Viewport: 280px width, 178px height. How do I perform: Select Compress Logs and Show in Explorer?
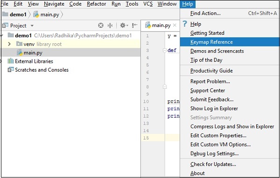pyautogui.click(x=230, y=126)
